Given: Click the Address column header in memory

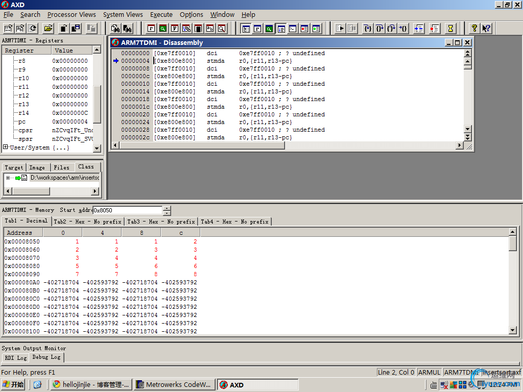Looking at the screenshot, I should point(23,233).
